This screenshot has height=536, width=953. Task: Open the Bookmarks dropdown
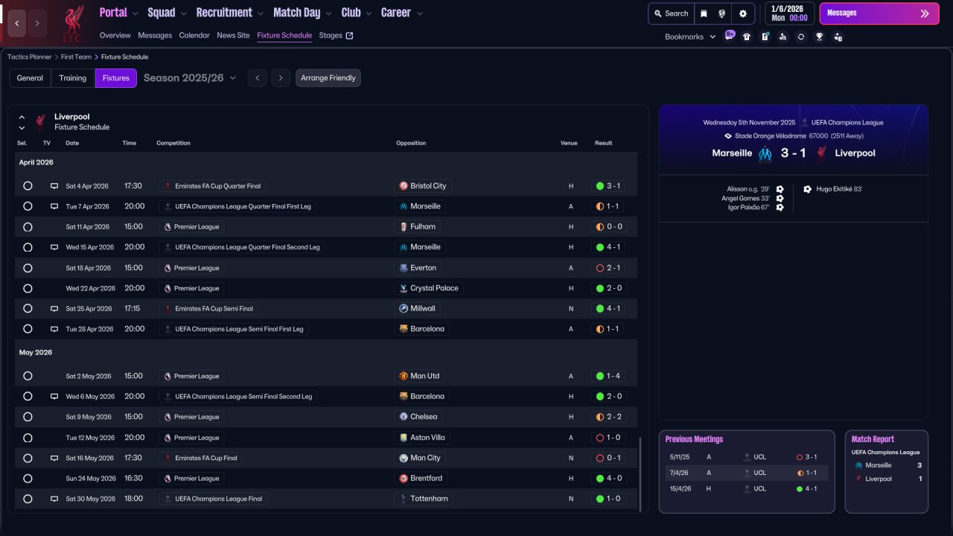pyautogui.click(x=690, y=36)
